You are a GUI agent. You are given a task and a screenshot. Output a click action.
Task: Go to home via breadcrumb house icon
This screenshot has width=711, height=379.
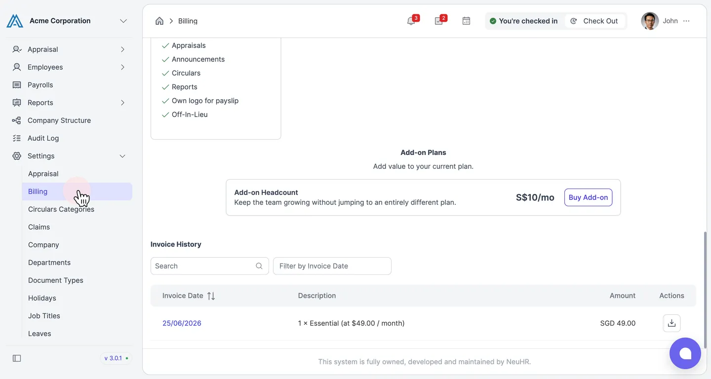(159, 21)
